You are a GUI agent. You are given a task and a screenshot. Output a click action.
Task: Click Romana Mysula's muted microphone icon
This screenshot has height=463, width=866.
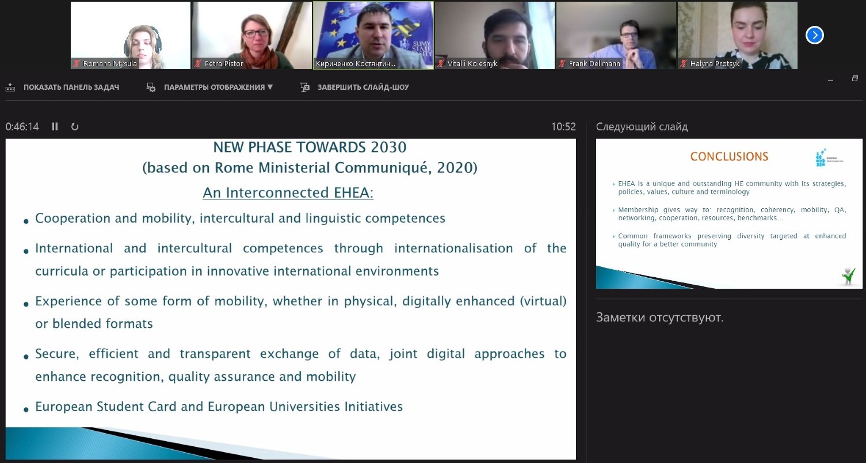77,64
